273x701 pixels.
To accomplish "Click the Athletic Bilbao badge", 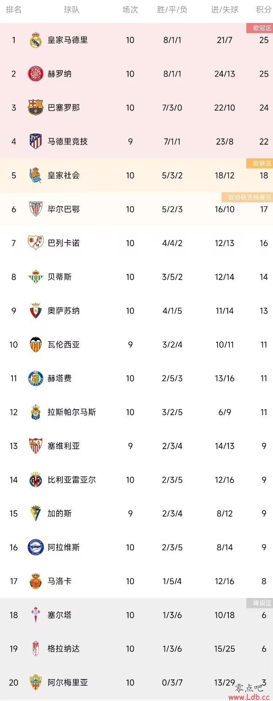I will (36, 209).
